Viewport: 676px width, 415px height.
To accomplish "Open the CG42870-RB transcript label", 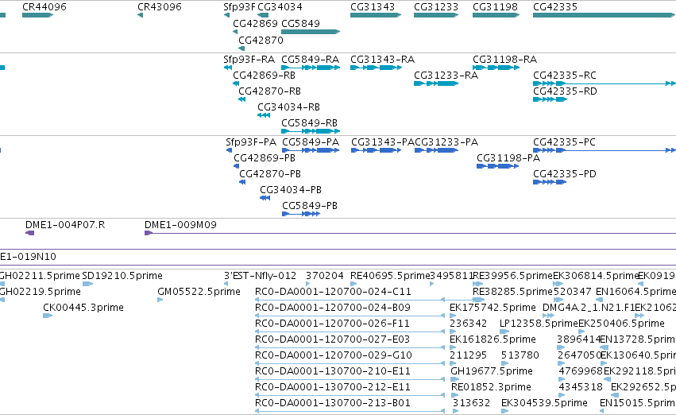I will point(269,91).
